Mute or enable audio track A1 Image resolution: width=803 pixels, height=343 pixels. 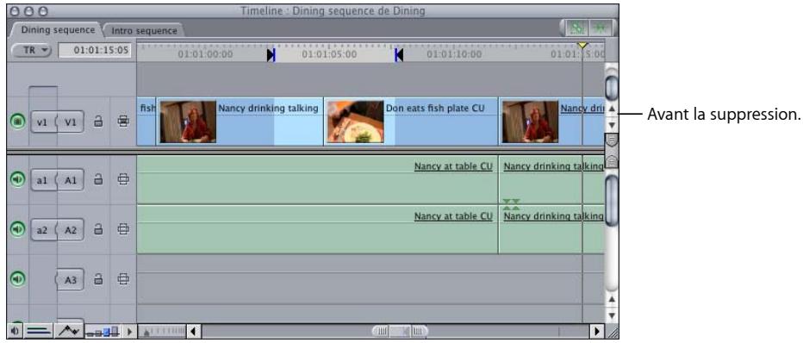[x=18, y=179]
